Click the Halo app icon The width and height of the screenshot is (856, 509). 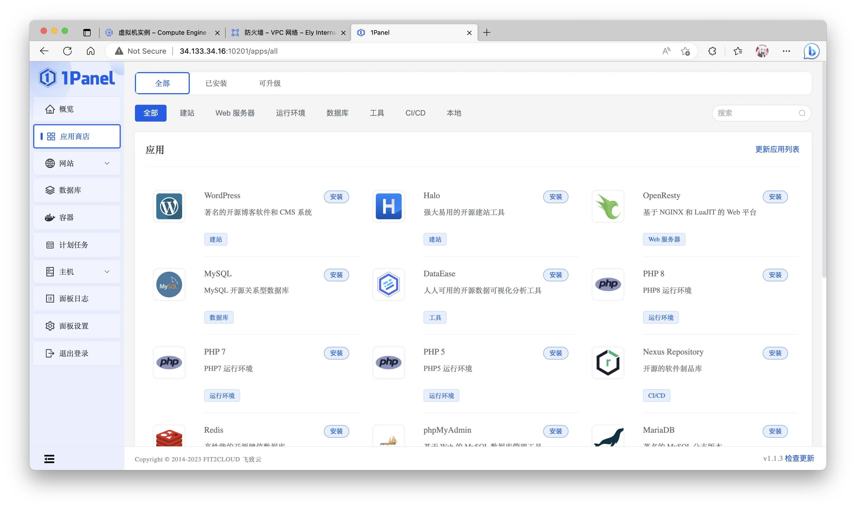click(x=388, y=206)
